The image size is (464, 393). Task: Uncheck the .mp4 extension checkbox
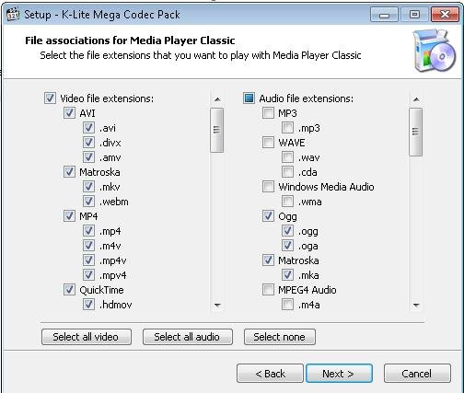pos(88,231)
